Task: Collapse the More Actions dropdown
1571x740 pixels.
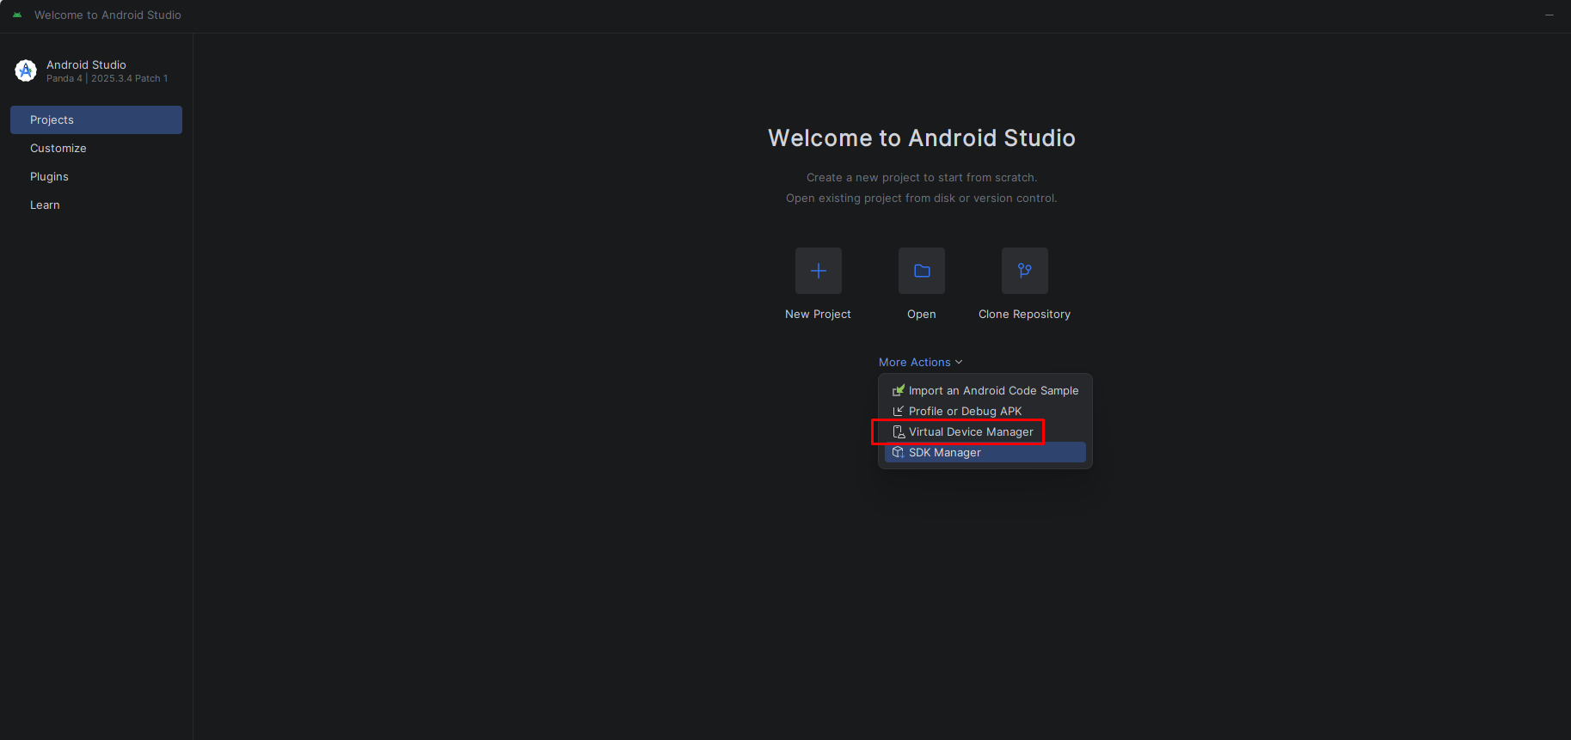Action: 920,362
